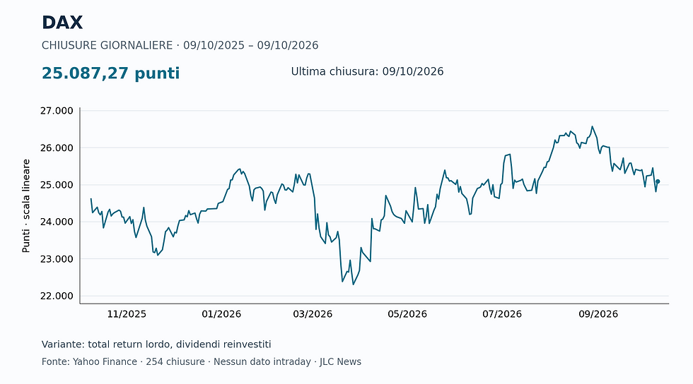The height and width of the screenshot is (384, 693).
Task: Click the 25.000 y-axis label
Action: (x=57, y=185)
